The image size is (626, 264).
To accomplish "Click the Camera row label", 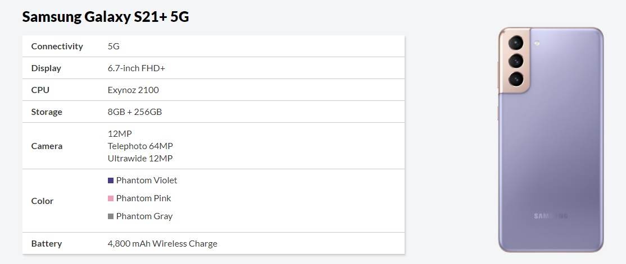I will [47, 146].
